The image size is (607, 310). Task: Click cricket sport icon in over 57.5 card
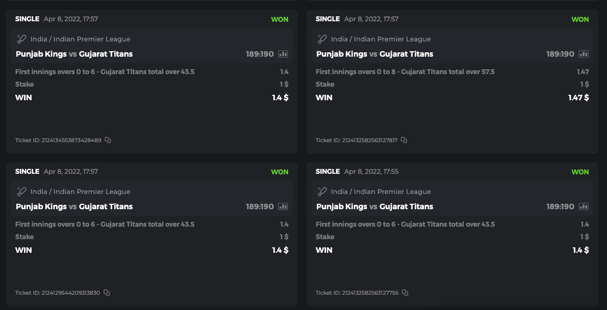[x=322, y=39]
